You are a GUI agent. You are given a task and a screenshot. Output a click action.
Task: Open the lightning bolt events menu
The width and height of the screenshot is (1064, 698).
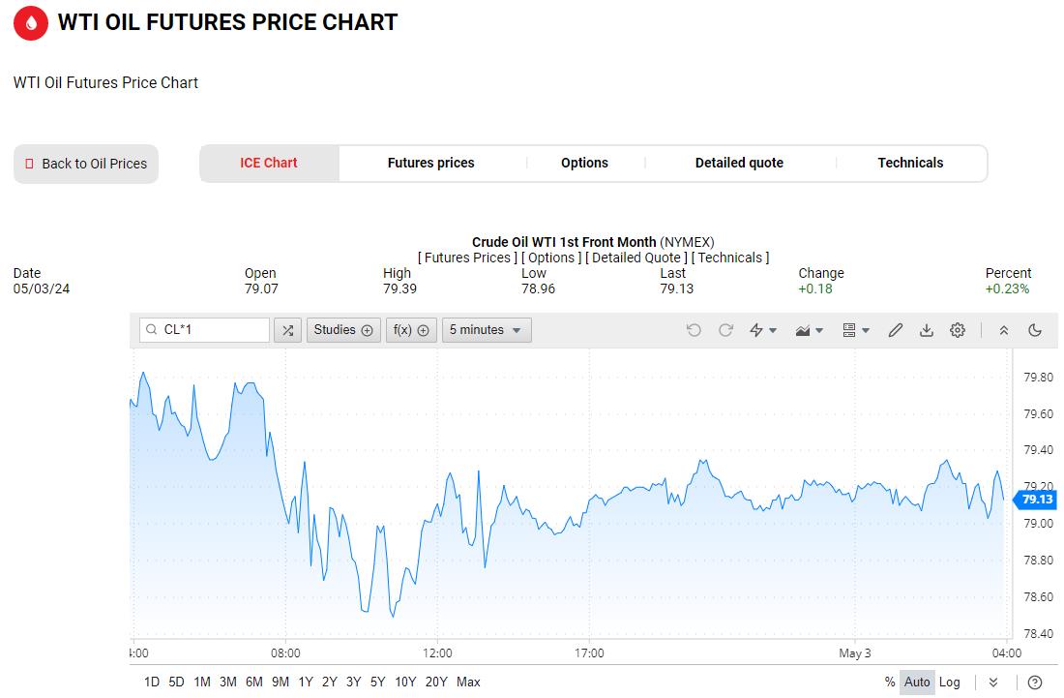[763, 330]
